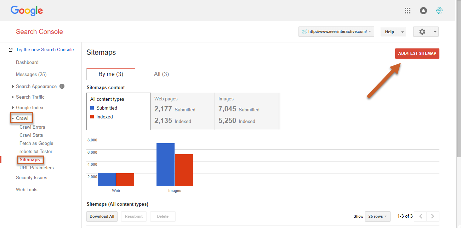Switch to the All (3) tab
The height and width of the screenshot is (228, 461).
[161, 74]
